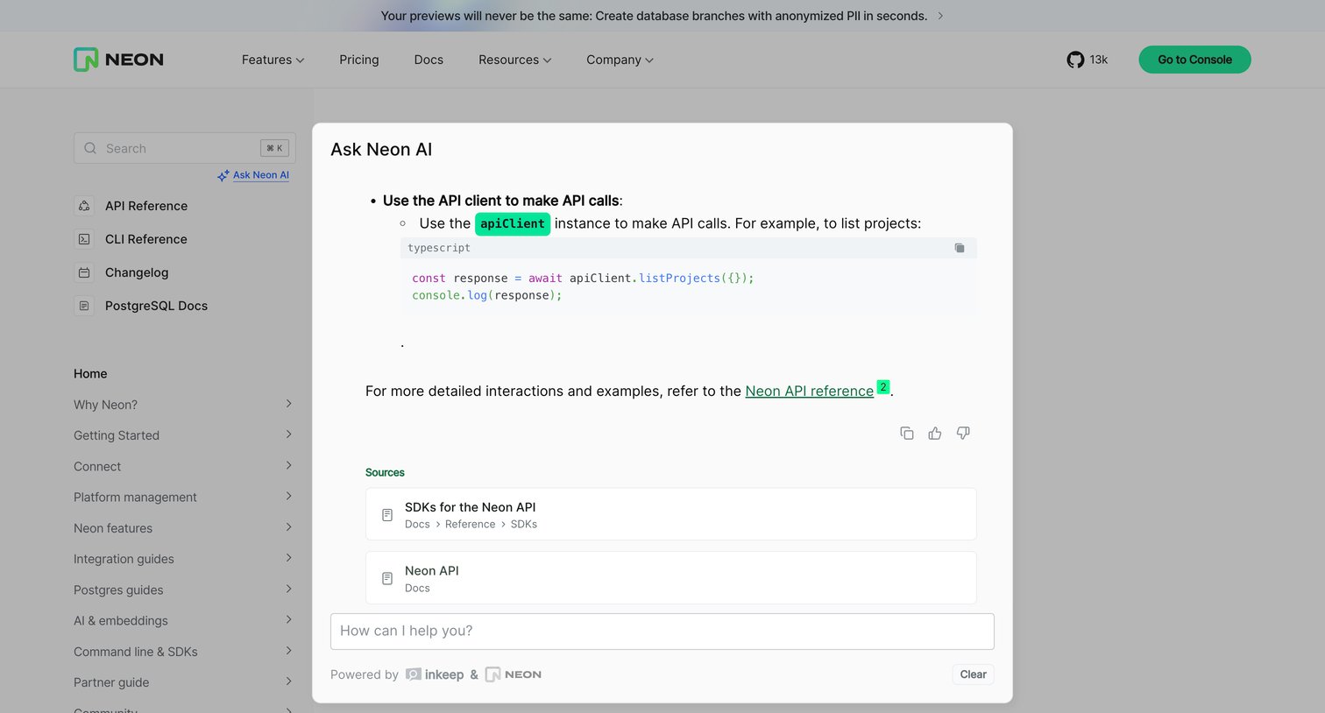
Task: Click the ⌘K shortcut badge
Action: [x=274, y=148]
